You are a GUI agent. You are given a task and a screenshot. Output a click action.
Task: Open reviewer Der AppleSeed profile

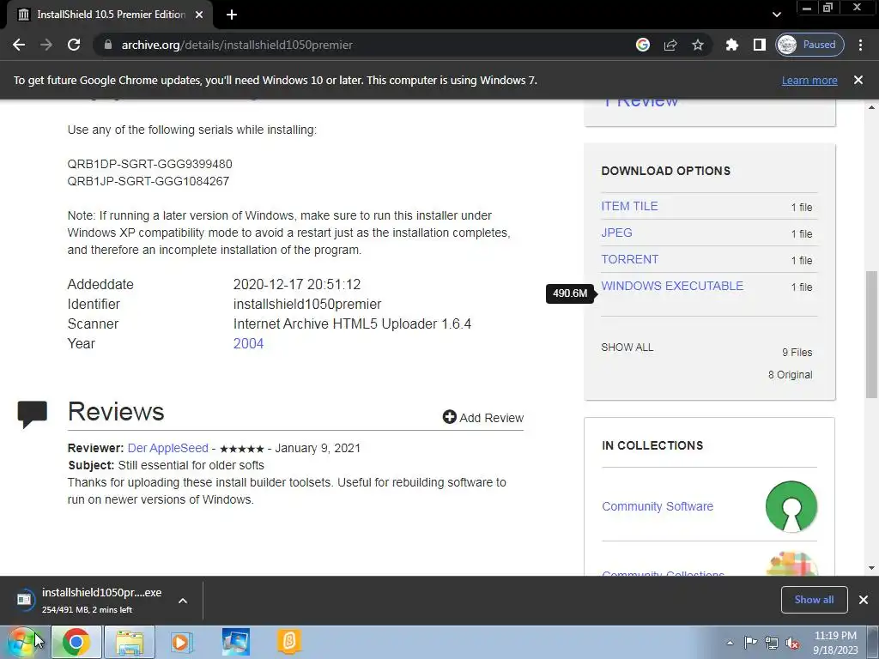(x=167, y=448)
